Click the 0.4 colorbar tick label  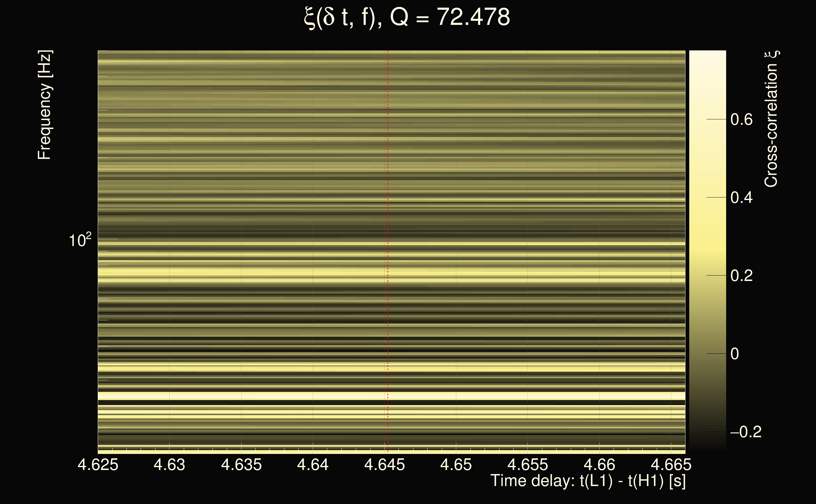[741, 198]
